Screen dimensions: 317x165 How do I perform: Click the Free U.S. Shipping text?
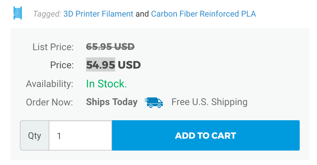tap(209, 102)
